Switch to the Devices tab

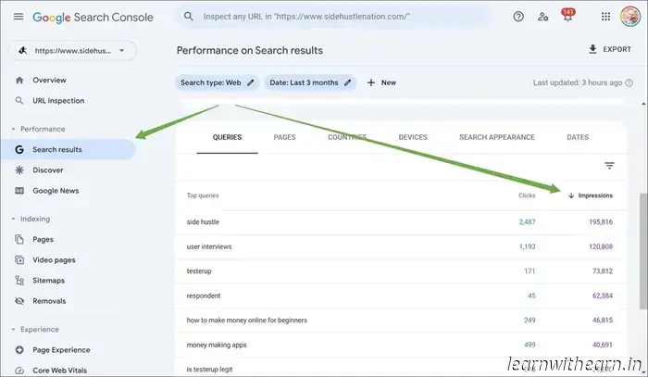(413, 137)
